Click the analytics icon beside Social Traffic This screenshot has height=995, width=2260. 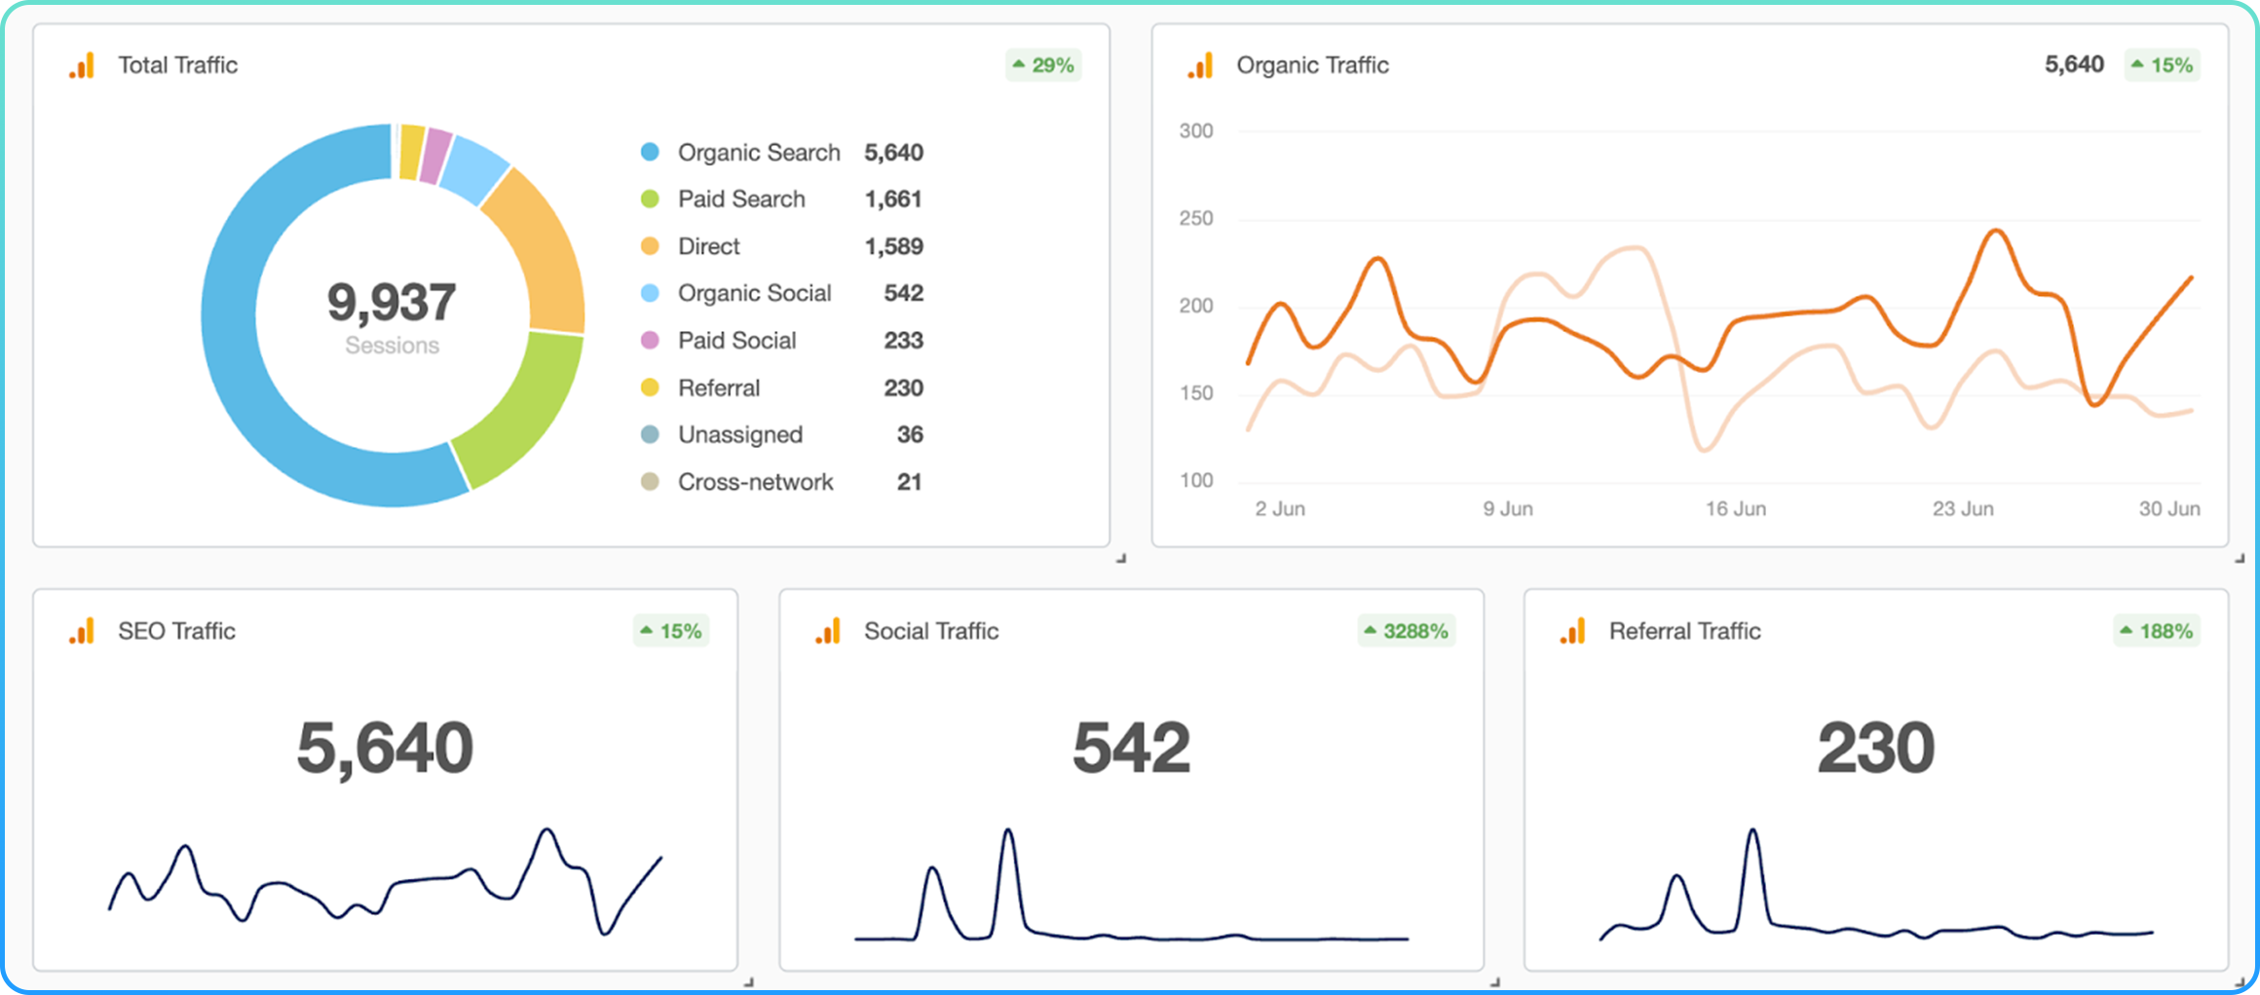[x=828, y=631]
